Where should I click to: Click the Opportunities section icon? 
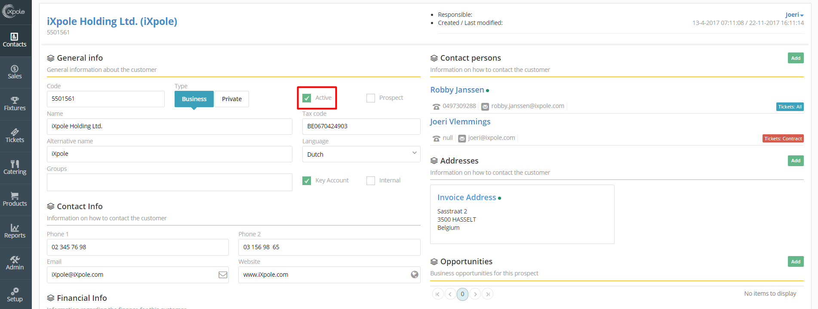point(434,262)
